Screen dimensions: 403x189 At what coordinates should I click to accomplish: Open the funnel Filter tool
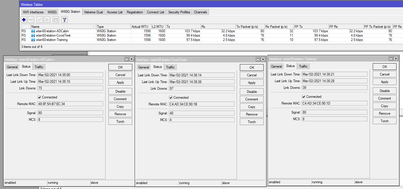coord(65,20)
